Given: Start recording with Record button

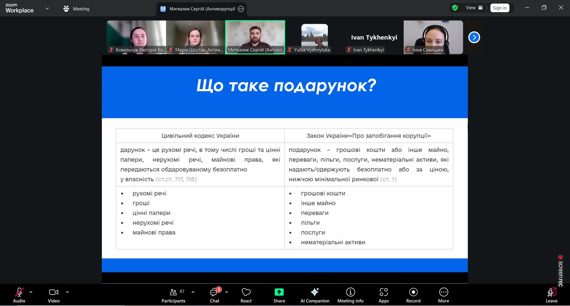Looking at the screenshot, I should coord(413,295).
